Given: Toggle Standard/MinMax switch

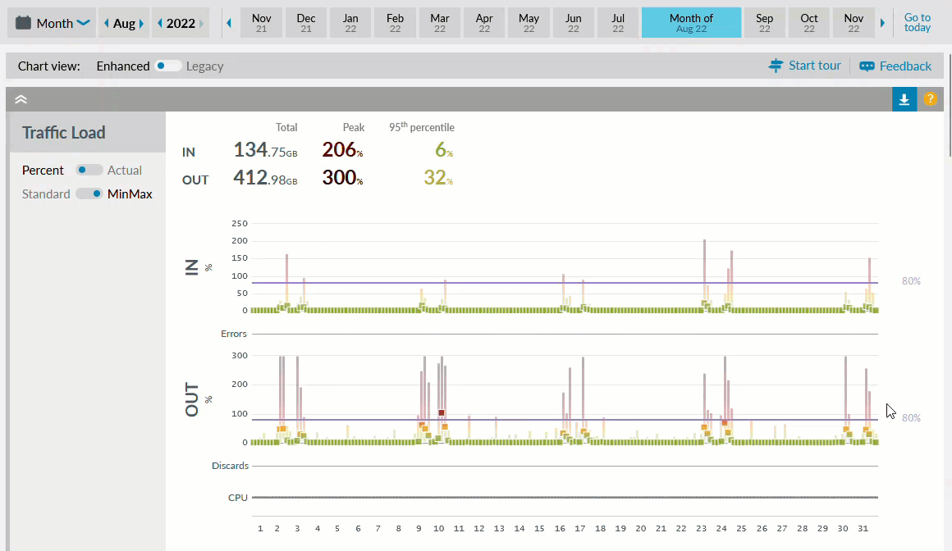Looking at the screenshot, I should coord(89,194).
